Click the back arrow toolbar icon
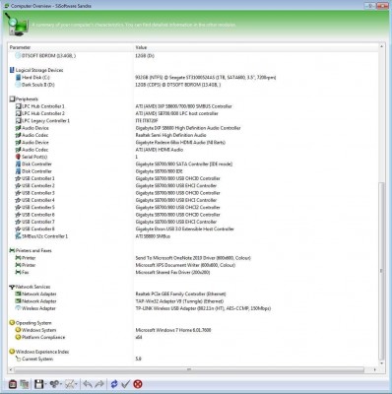The image size is (392, 394). point(88,384)
